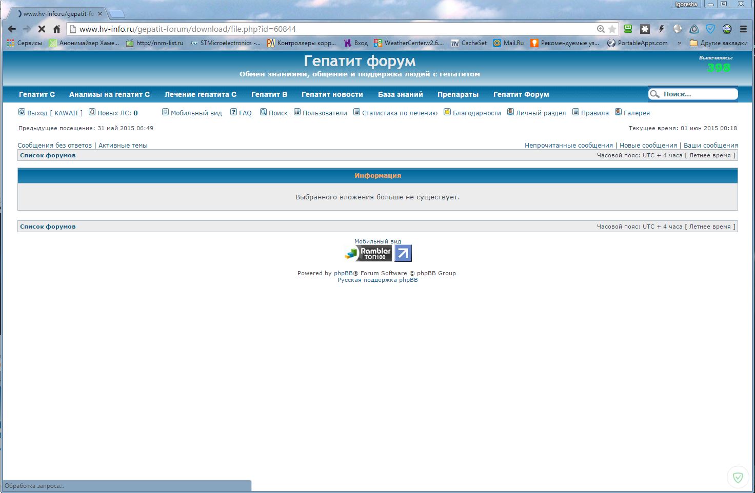This screenshot has width=755, height=493.
Task: Click the zoom magnifier in address bar
Action: [601, 29]
